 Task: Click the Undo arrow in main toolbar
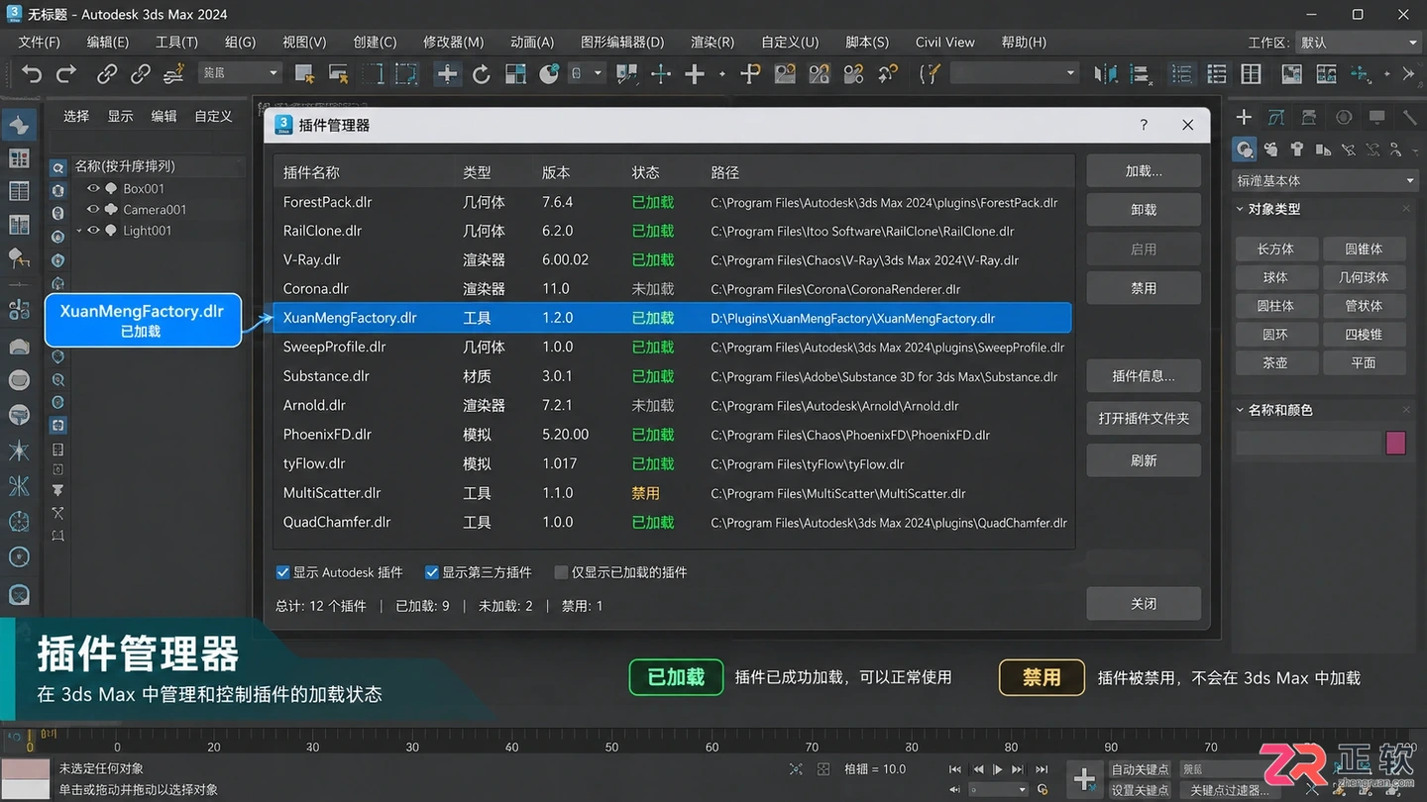pyautogui.click(x=32, y=74)
